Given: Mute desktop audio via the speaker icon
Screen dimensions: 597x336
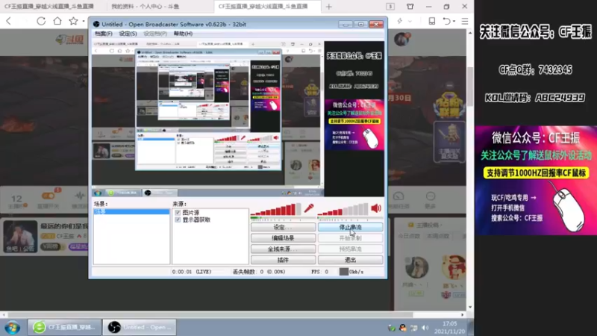Looking at the screenshot, I should click(x=376, y=208).
